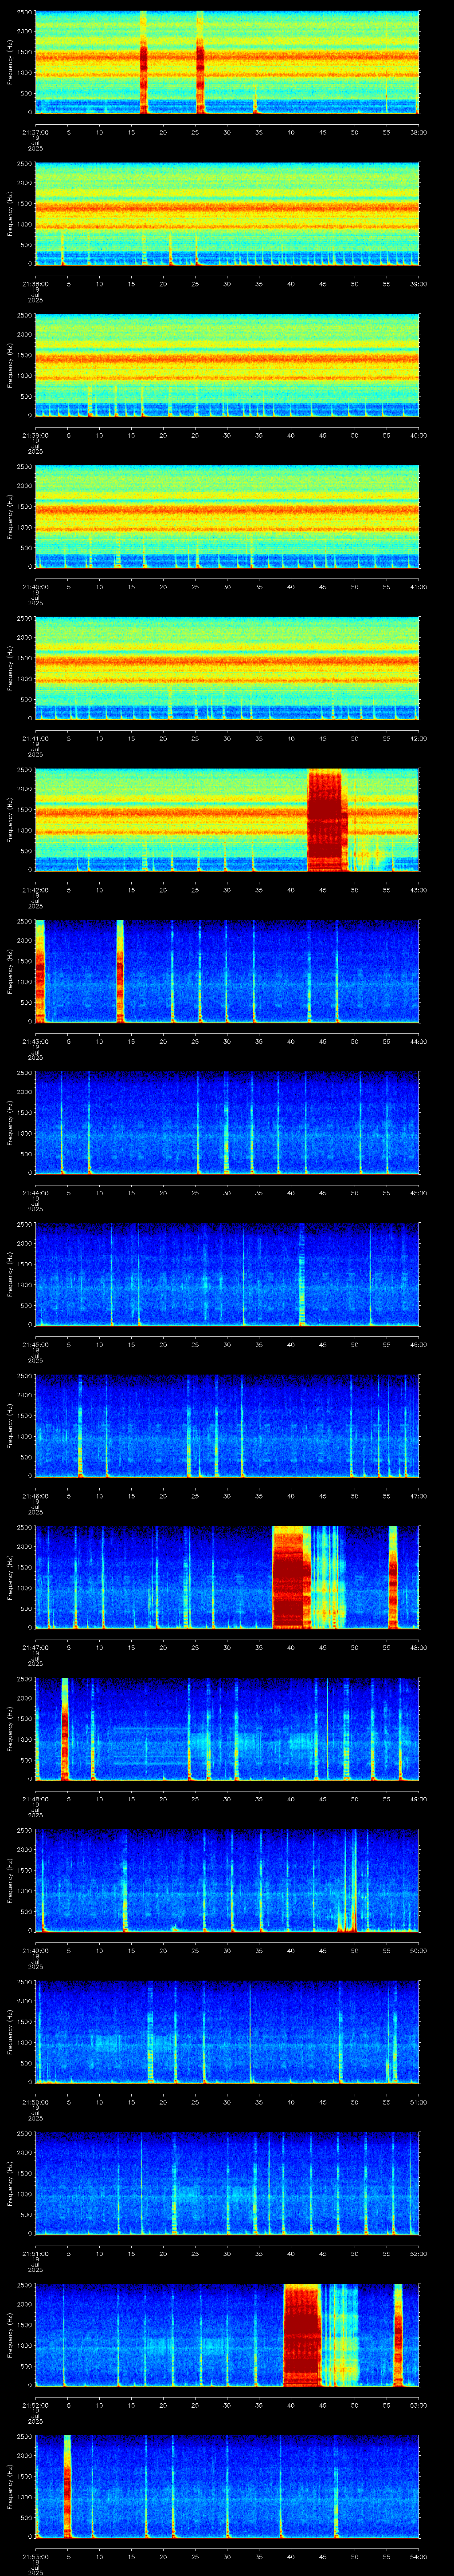Image resolution: width=454 pixels, height=2576 pixels.
Task: Click the 41:00 end time label
Action: click(x=419, y=586)
